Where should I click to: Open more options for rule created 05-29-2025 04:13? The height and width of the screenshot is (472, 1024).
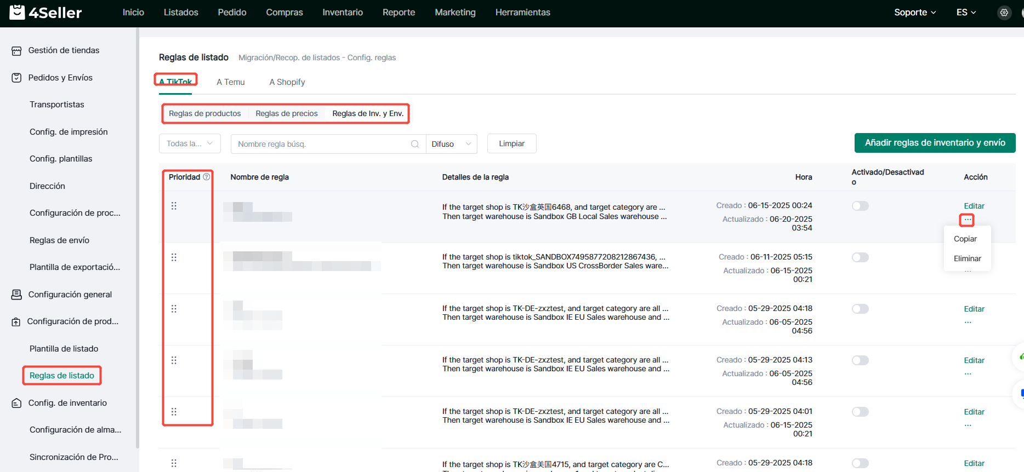[x=968, y=374]
